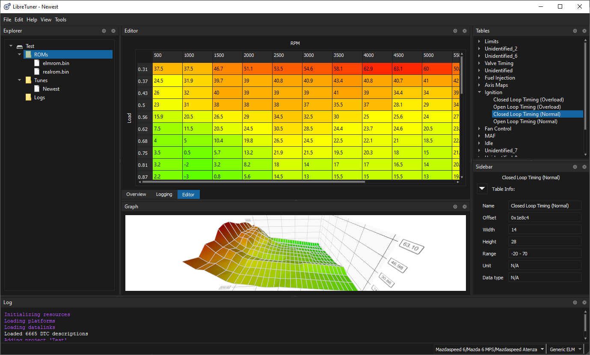
Task: Expand the Limits table group
Action: (479, 41)
